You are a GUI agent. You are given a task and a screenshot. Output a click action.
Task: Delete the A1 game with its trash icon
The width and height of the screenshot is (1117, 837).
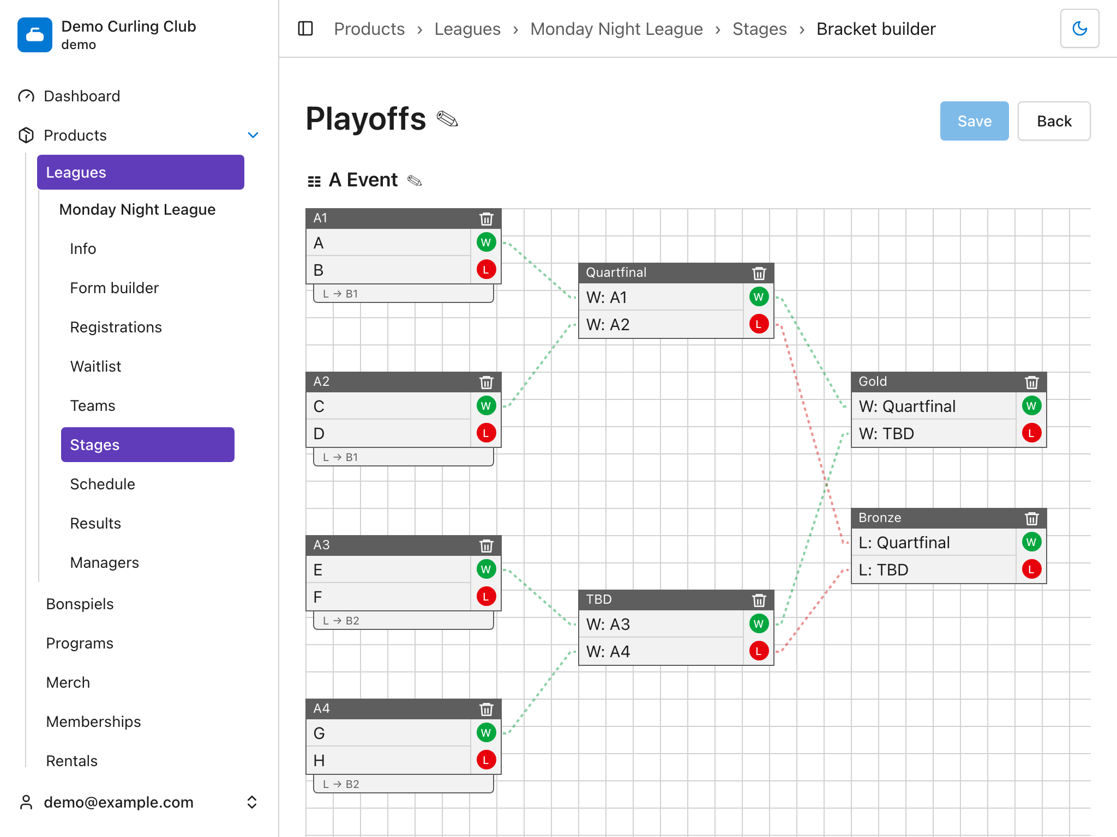(486, 219)
